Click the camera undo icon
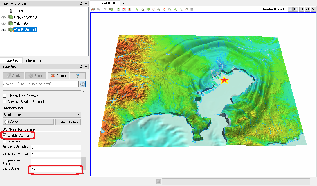Viewport: 317px width, 186px height. (93, 9)
